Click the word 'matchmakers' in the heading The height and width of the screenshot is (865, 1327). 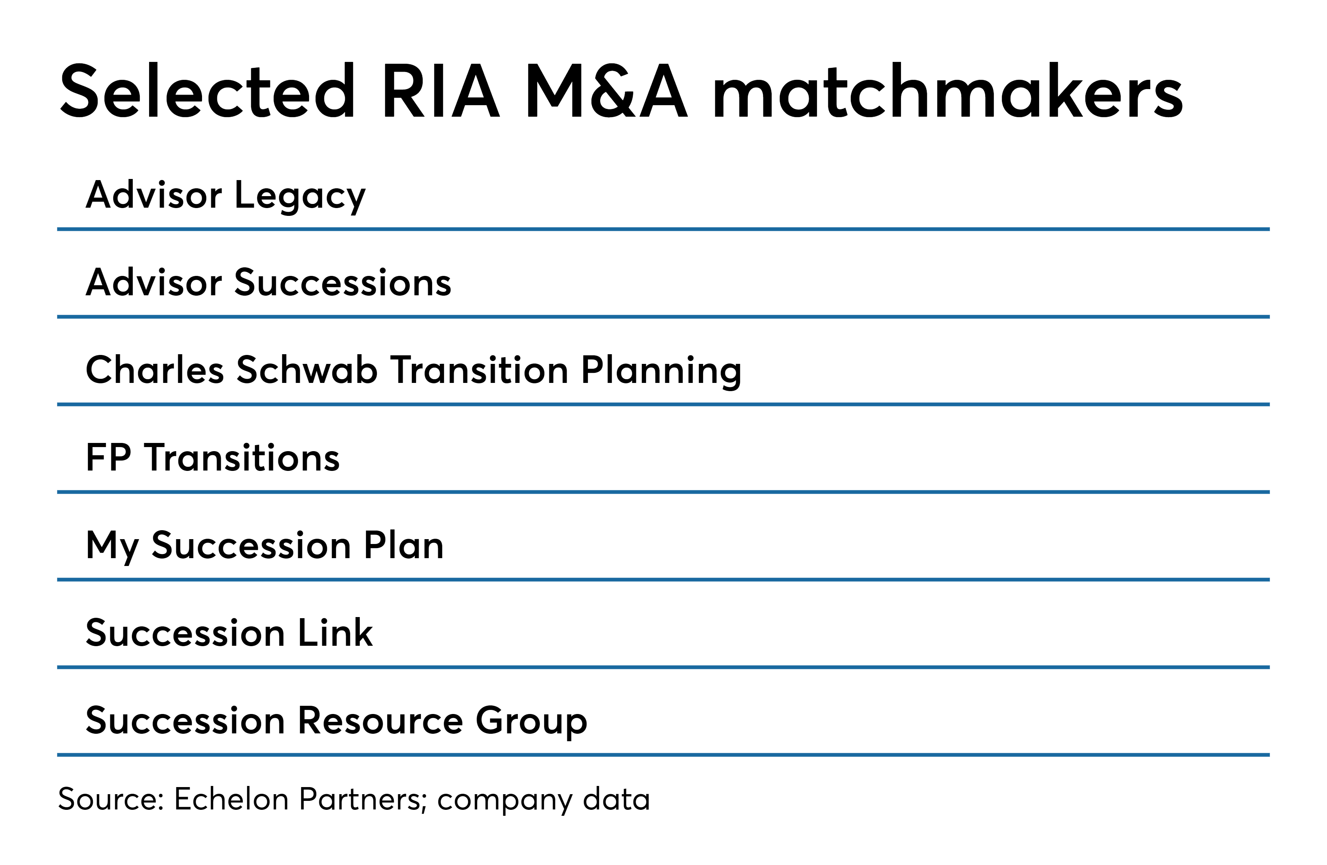[x=948, y=91]
